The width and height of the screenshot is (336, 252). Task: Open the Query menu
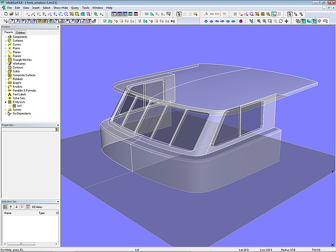coord(75,8)
